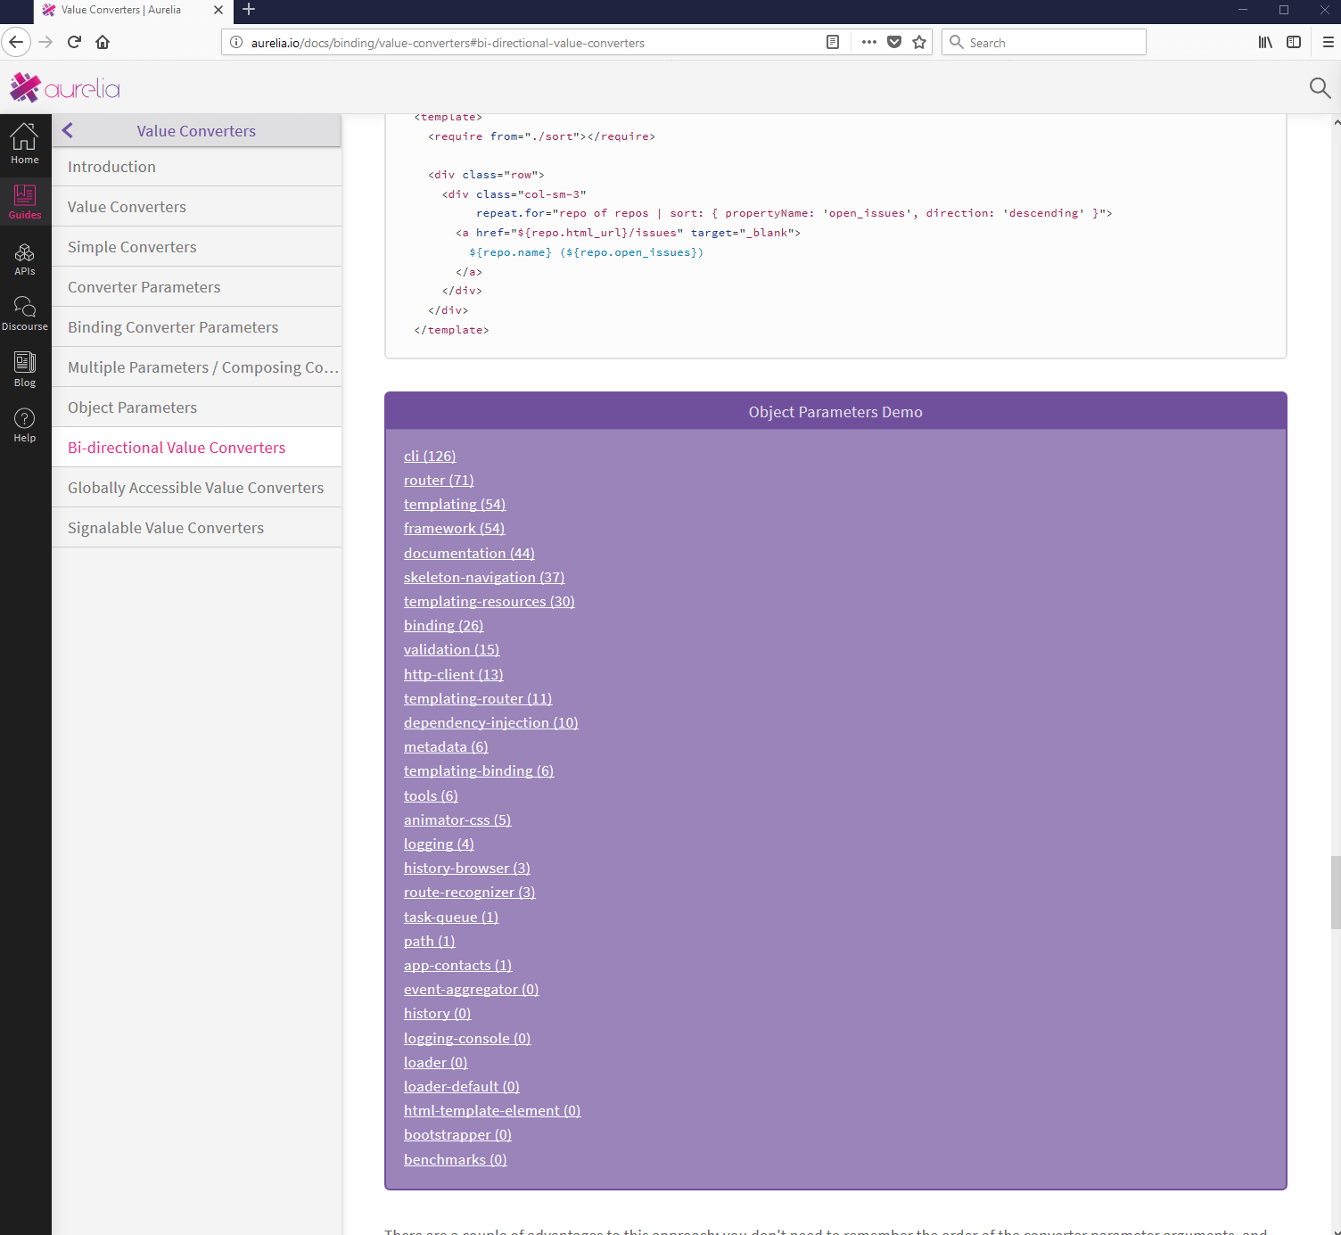Open metadata (6) link

click(x=446, y=746)
